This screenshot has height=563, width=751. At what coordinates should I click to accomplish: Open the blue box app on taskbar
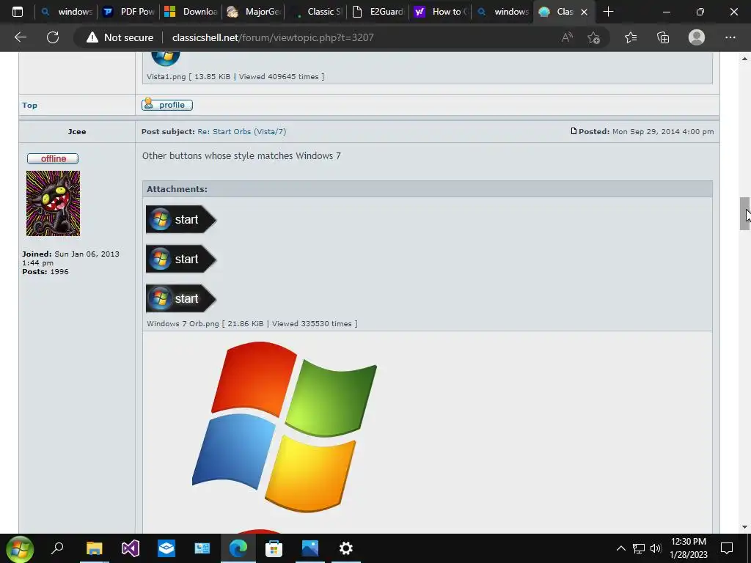coord(166,548)
